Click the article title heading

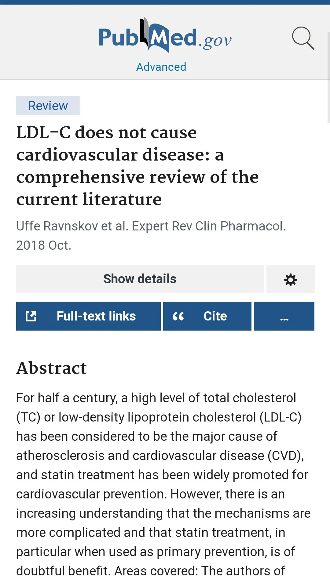[x=137, y=166]
